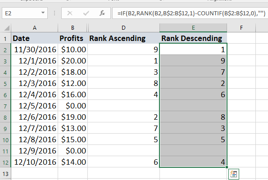
Task: Click the Rank Descending header cell
Action: (193, 38)
